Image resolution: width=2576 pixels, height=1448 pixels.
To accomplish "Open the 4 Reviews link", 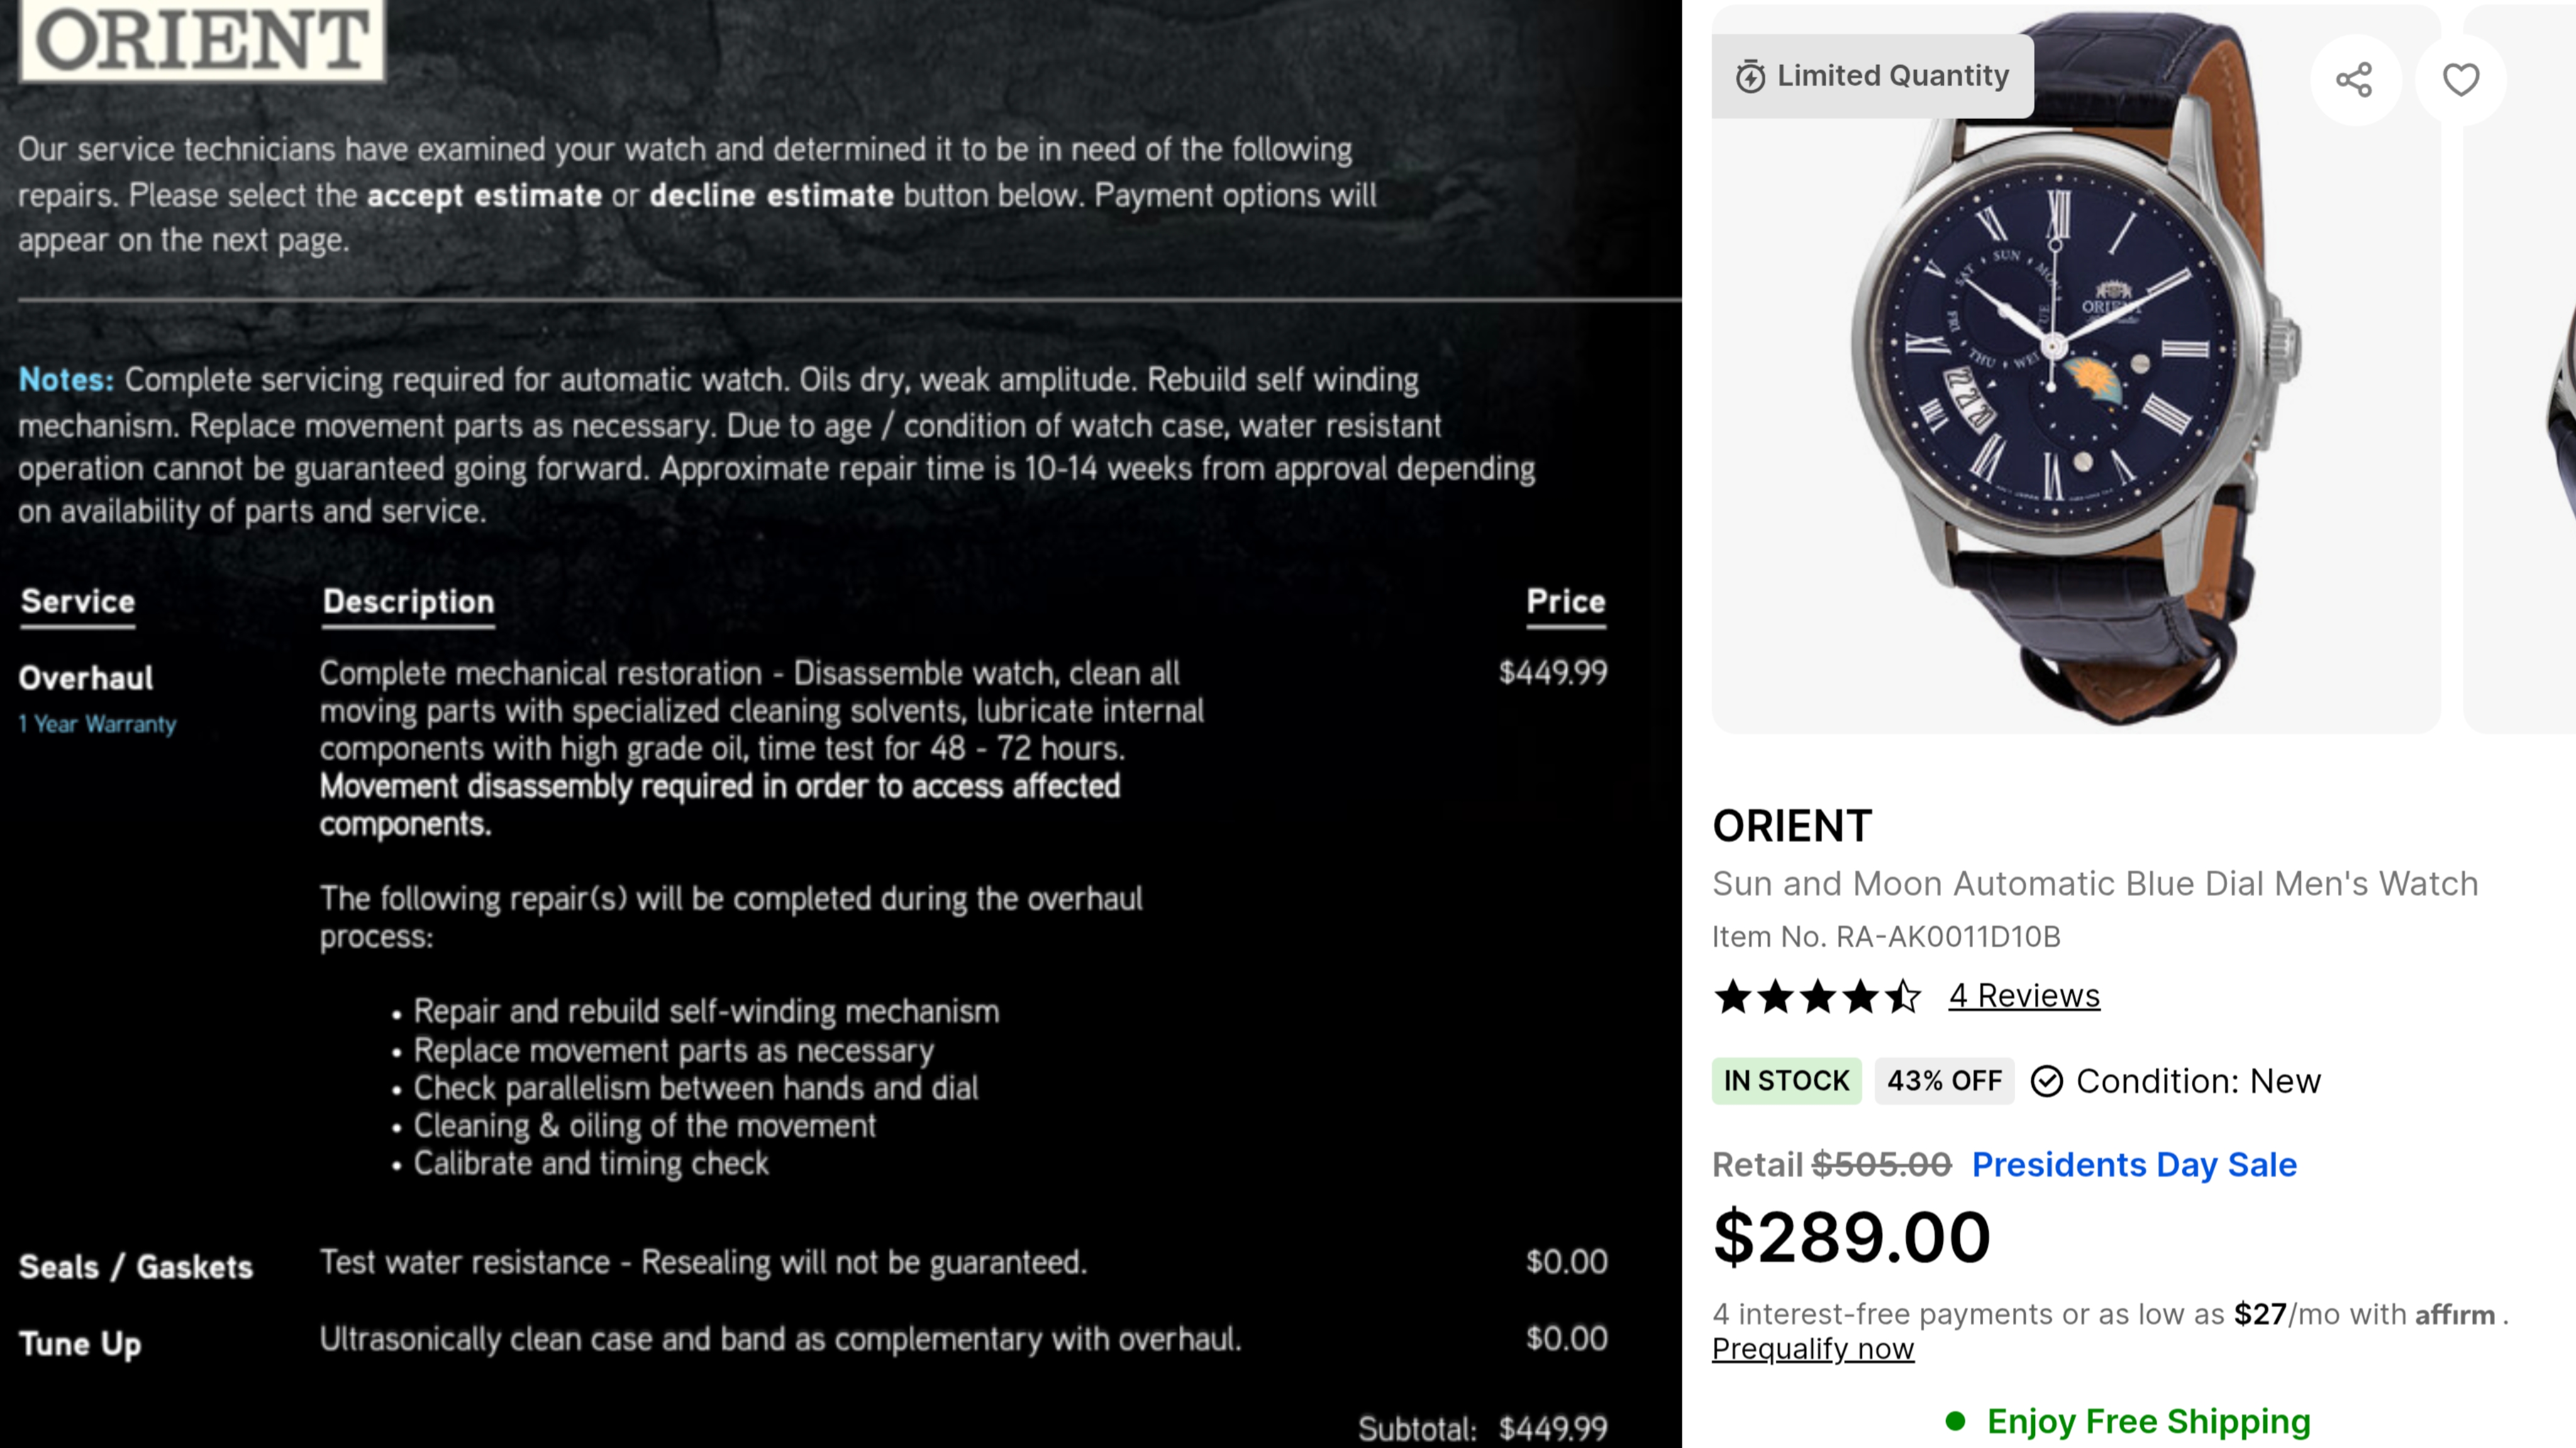I will (x=2024, y=996).
